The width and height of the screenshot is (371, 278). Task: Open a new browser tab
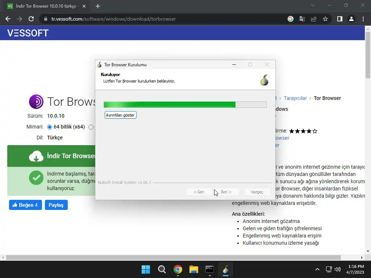(x=98, y=6)
